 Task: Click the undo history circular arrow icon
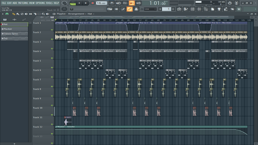pyautogui.click(x=230, y=3)
